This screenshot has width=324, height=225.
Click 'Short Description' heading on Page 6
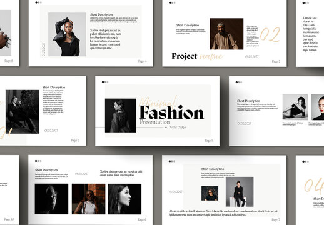tap(46, 170)
